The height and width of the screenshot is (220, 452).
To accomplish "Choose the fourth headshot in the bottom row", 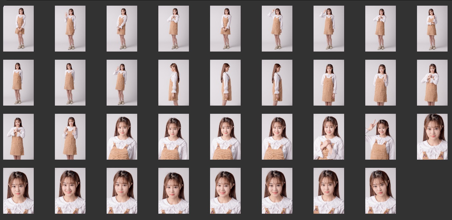I will click(x=173, y=191).
